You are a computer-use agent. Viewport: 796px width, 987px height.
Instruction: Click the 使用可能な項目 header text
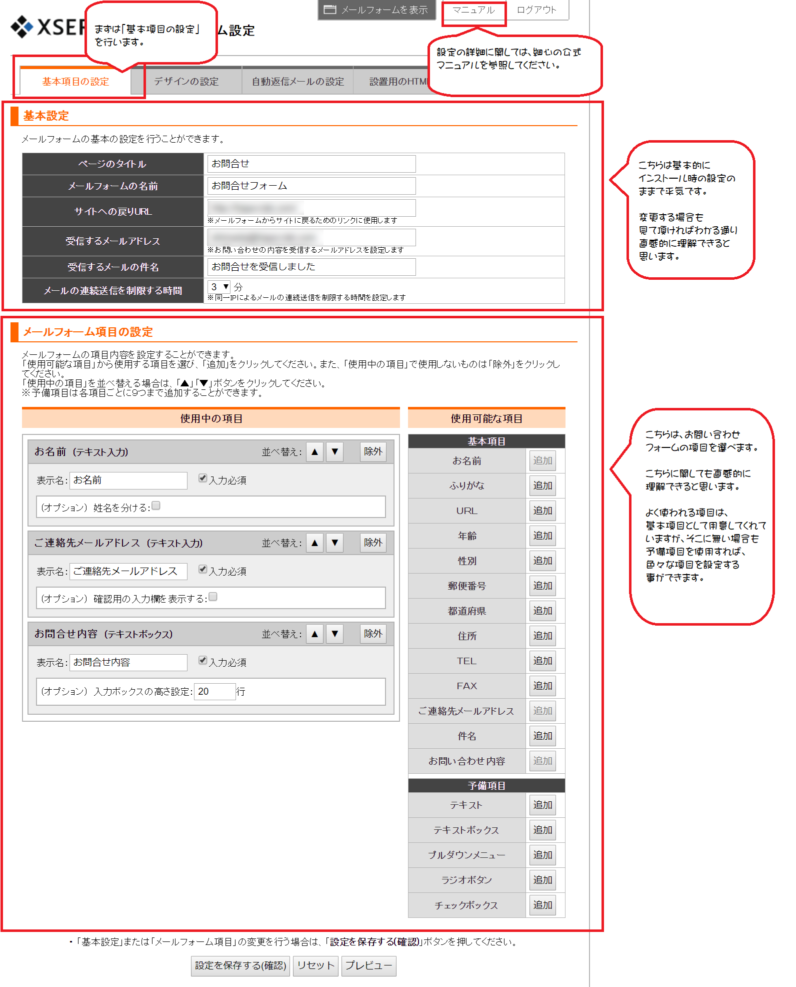coord(486,418)
